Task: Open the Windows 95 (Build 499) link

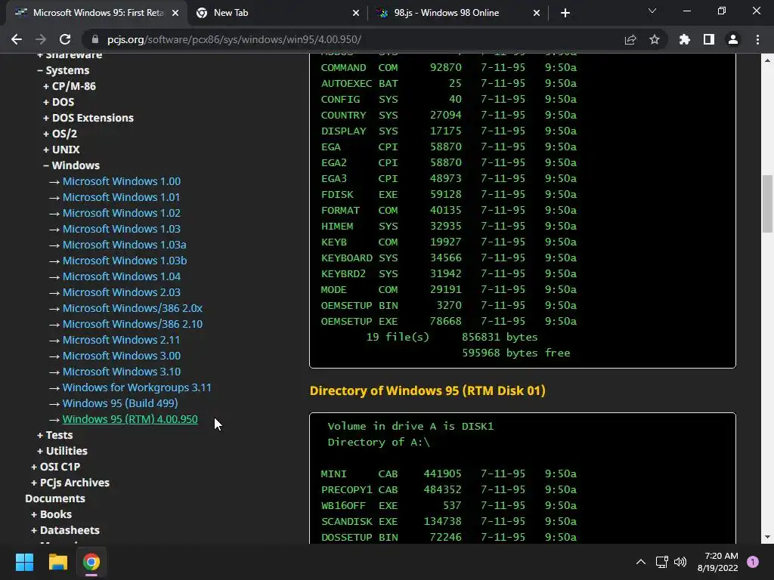Action: pyautogui.click(x=120, y=403)
